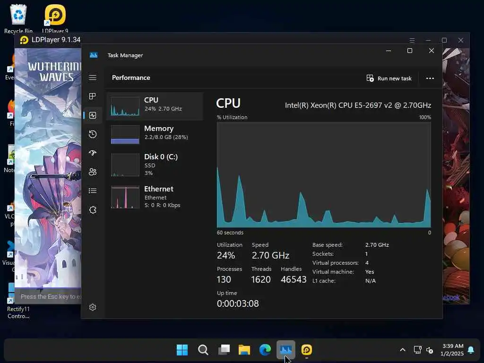Click Run new task button
Viewport: 484px width, 363px height.
[x=389, y=78]
